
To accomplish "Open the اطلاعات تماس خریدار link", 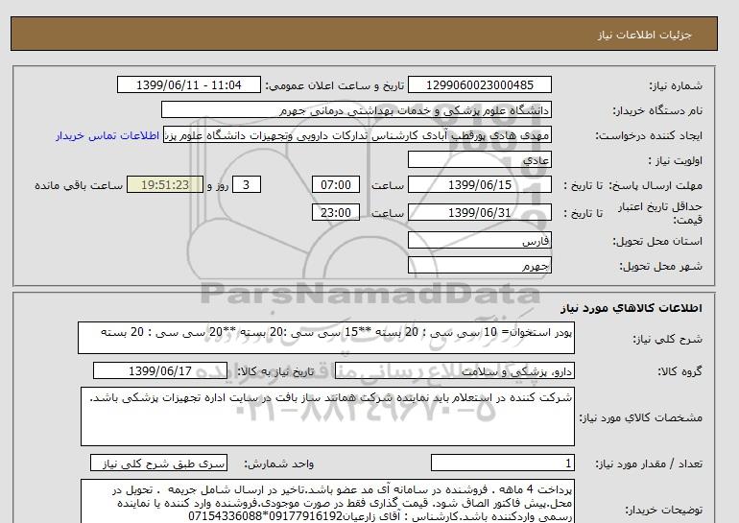I will (107, 135).
